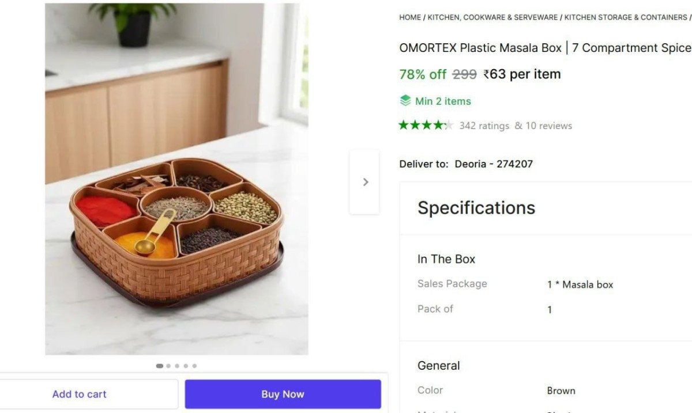Click the Min 2 items label
This screenshot has height=413, width=692.
point(443,101)
